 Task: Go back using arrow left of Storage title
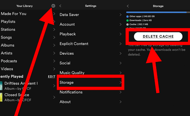click(x=128, y=6)
